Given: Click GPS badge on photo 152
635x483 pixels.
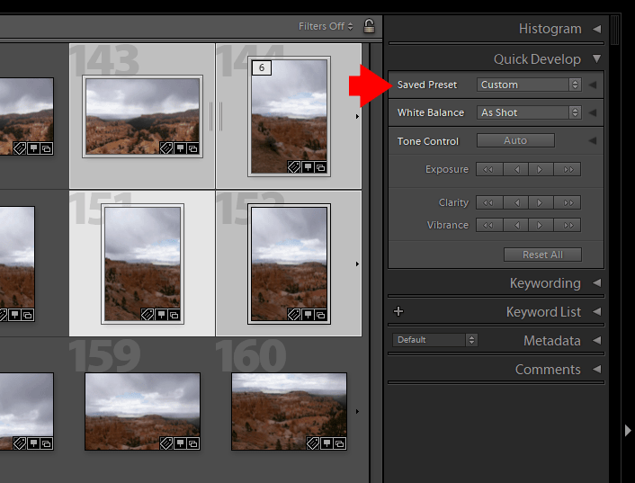Looking at the screenshot, I should click(308, 315).
